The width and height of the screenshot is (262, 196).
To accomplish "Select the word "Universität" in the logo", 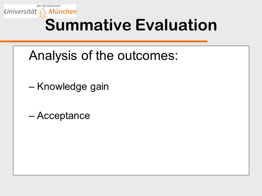I will [x=20, y=11].
